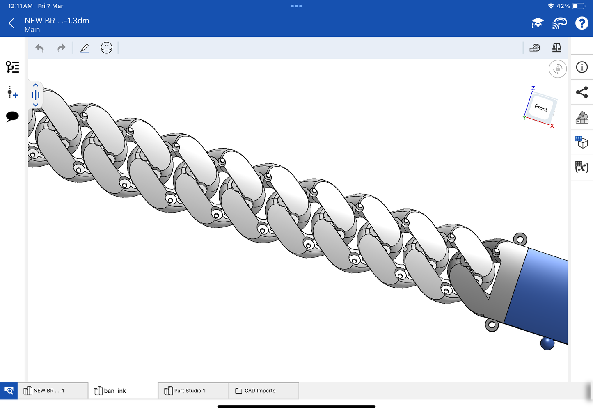Undo the last action
The width and height of the screenshot is (593, 412).
pos(39,48)
